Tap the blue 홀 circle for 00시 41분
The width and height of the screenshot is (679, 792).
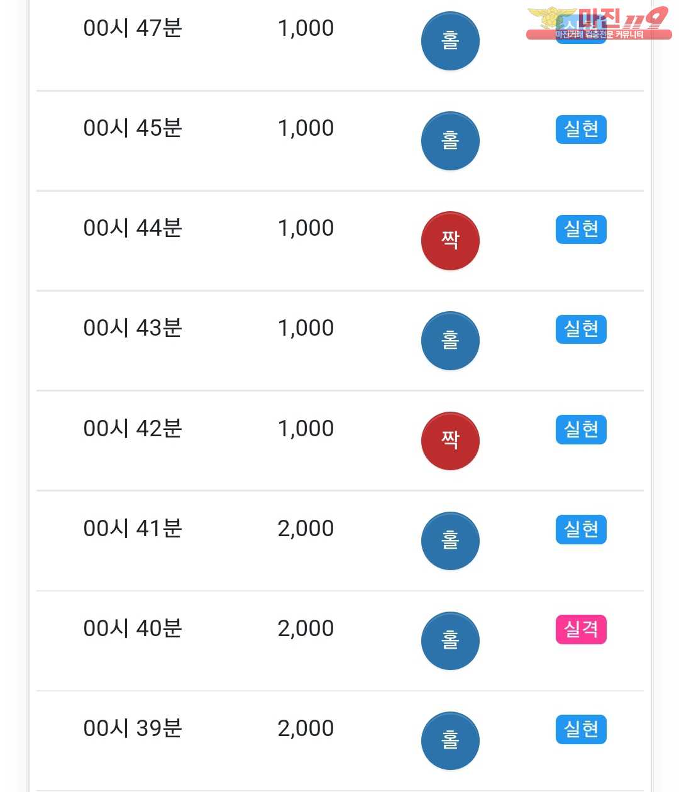(x=450, y=541)
